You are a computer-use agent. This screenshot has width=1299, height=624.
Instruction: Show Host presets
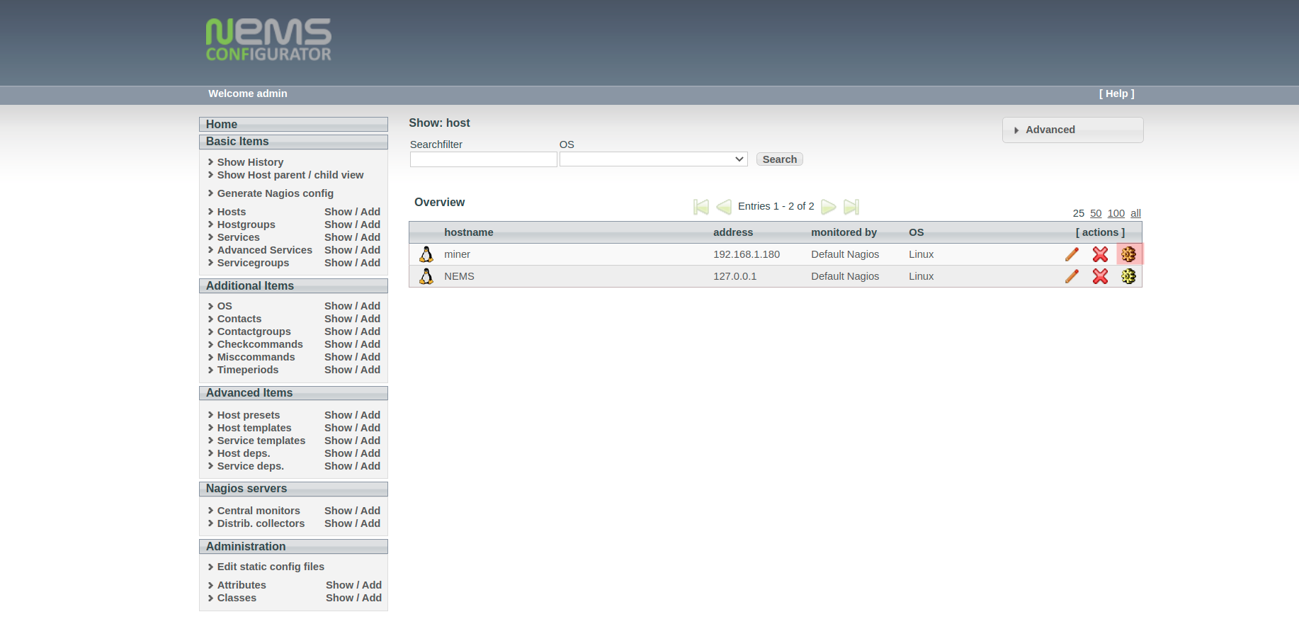(338, 415)
